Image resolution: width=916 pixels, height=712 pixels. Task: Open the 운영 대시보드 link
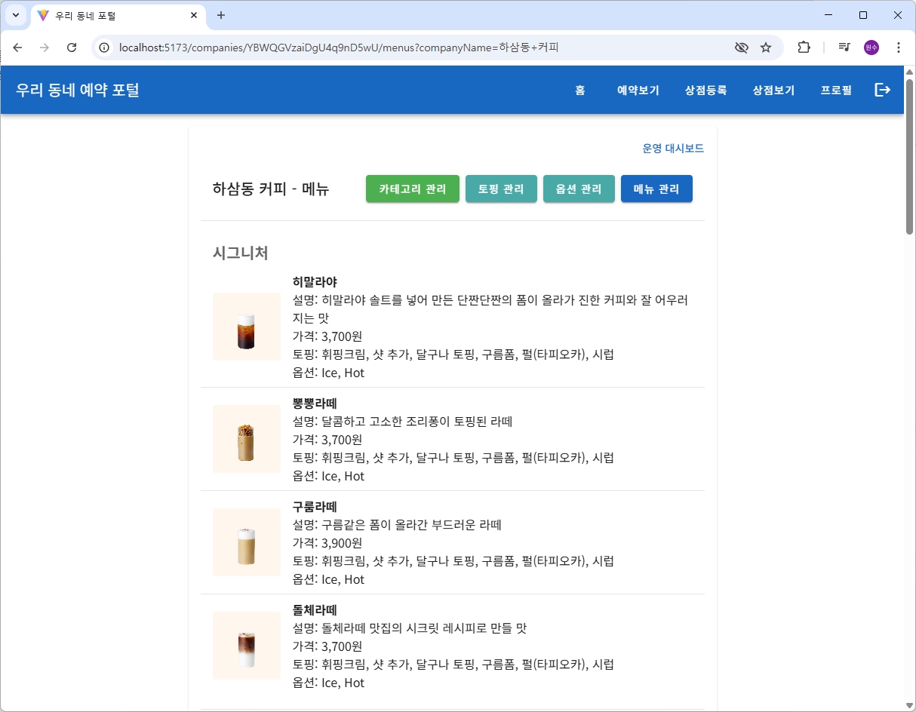click(x=673, y=149)
